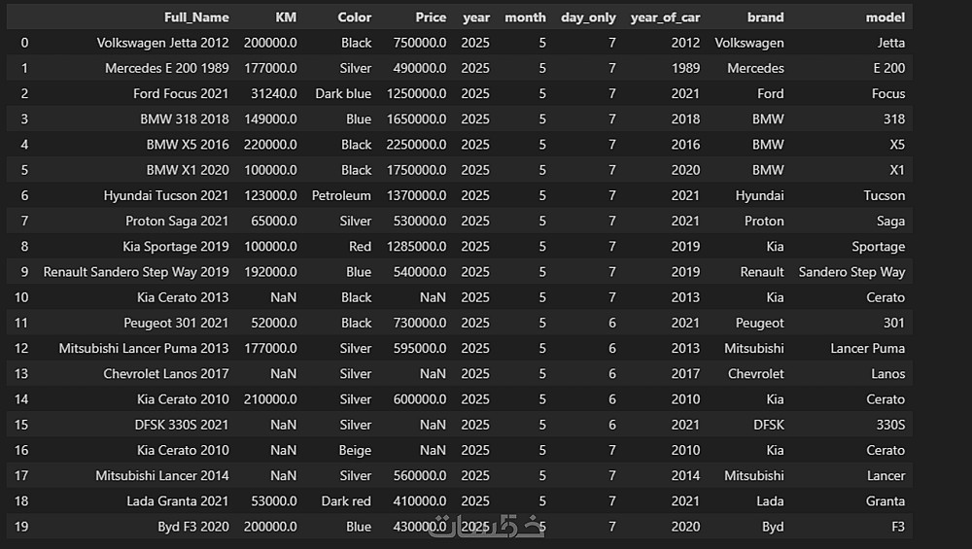Image resolution: width=972 pixels, height=549 pixels.
Task: Select the BMW X5 2016 cell
Action: (188, 145)
